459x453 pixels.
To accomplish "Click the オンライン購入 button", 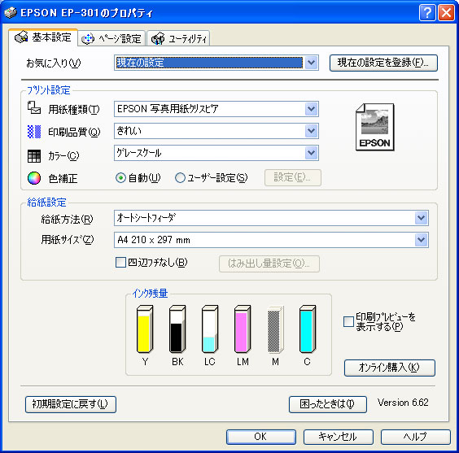I will [x=389, y=368].
